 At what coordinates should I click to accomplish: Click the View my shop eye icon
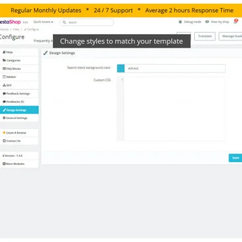click(x=207, y=22)
